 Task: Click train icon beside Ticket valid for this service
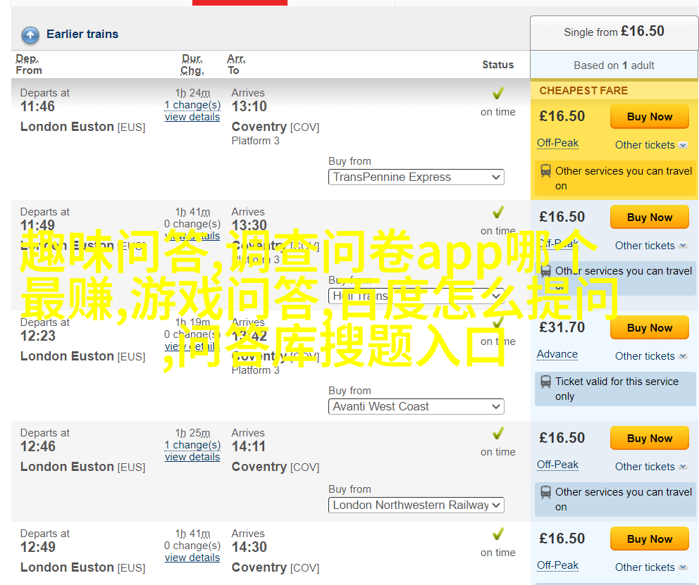[x=545, y=382]
